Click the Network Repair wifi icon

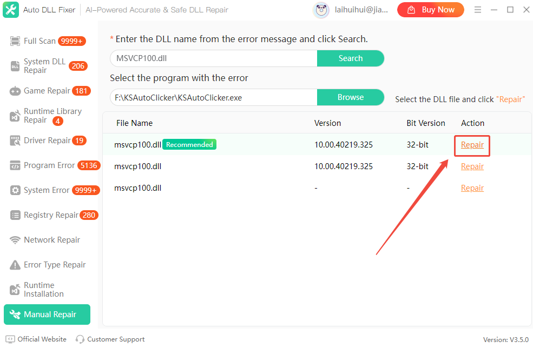pyautogui.click(x=15, y=240)
